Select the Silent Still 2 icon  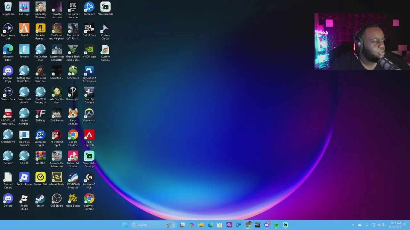57,73
